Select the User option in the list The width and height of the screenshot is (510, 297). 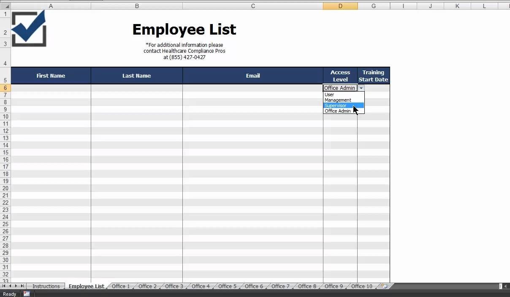(329, 94)
